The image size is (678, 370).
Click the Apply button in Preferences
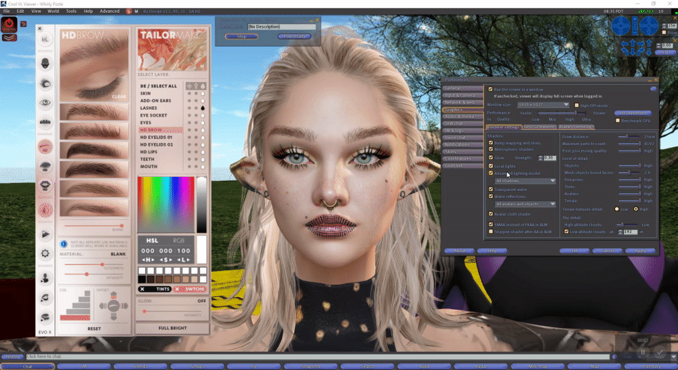tap(641, 251)
